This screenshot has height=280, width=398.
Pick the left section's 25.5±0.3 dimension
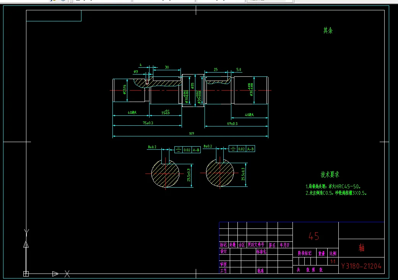coord(188,175)
